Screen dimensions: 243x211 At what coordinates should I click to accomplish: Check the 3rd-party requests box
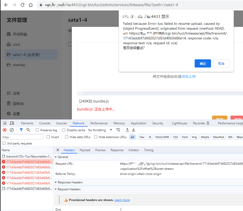coord(4,143)
